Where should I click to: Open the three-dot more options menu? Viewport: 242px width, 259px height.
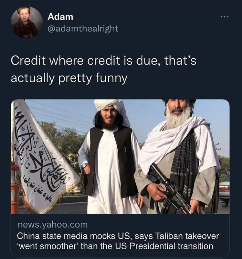tap(225, 17)
